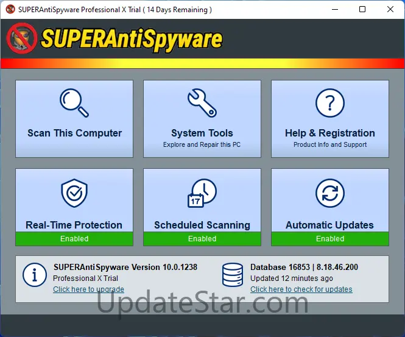405x337 pixels.
Task: Open Help & Registration label
Action: point(330,133)
